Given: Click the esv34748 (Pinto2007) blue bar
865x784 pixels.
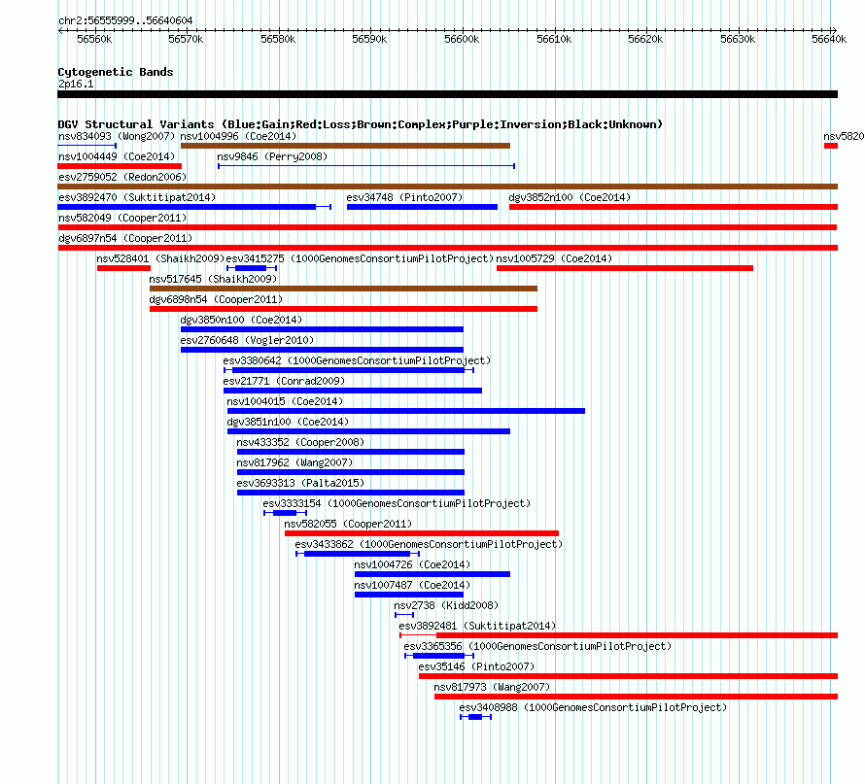Looking at the screenshot, I should (x=422, y=207).
